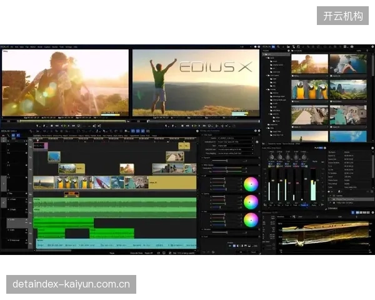
Task: Click the search icon in Bin toolbar
Action: coord(278,47)
